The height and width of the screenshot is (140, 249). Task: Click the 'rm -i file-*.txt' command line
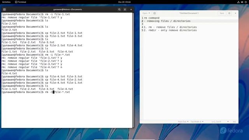pos(58,55)
